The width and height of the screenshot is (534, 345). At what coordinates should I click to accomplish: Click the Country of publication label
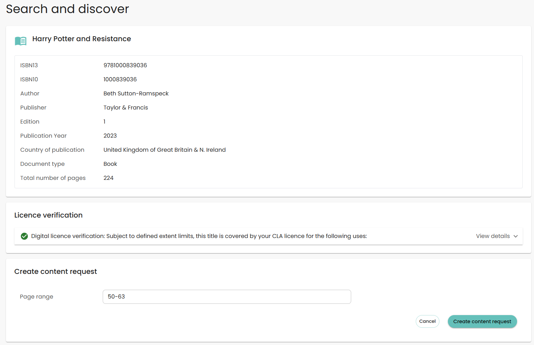click(x=52, y=150)
